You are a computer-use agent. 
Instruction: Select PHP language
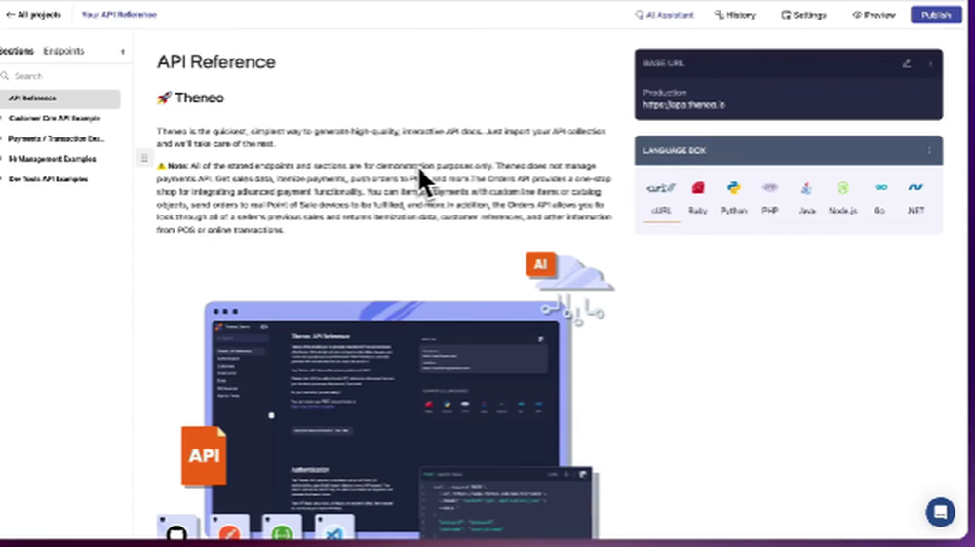click(770, 198)
